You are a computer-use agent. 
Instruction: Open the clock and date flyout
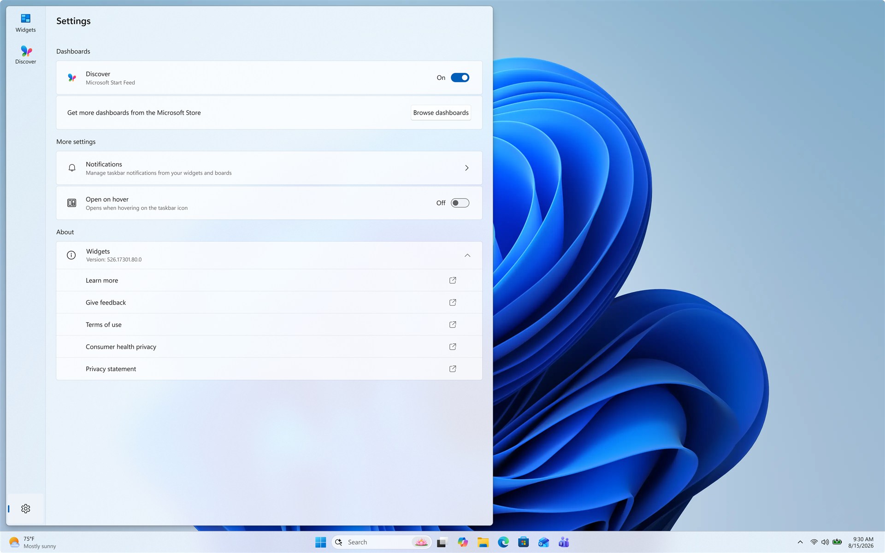point(861,542)
